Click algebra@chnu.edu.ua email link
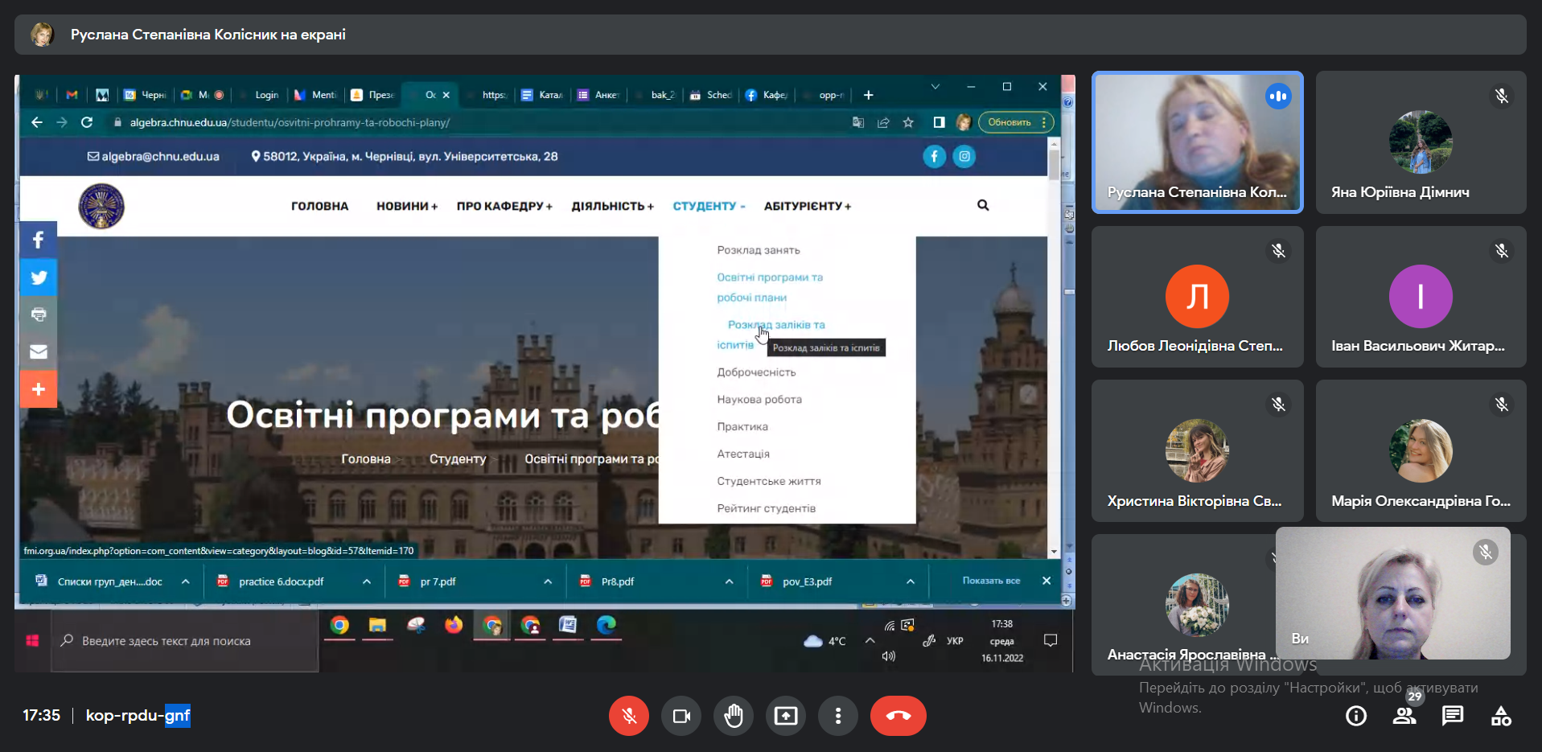1542x752 pixels. point(153,157)
